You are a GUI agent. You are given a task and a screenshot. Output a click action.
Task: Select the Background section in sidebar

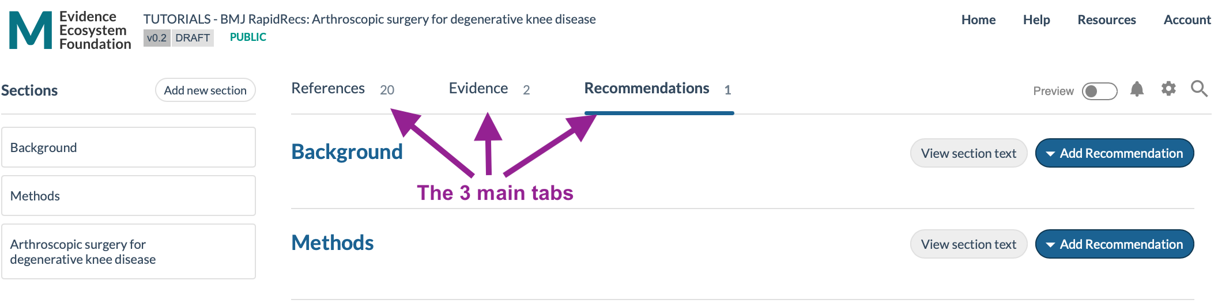(x=129, y=147)
